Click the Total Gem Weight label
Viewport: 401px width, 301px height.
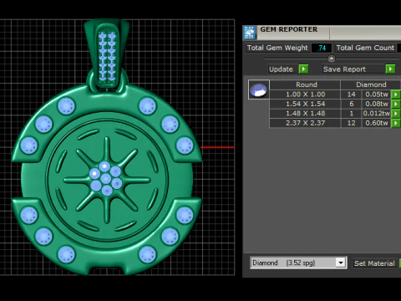277,48
